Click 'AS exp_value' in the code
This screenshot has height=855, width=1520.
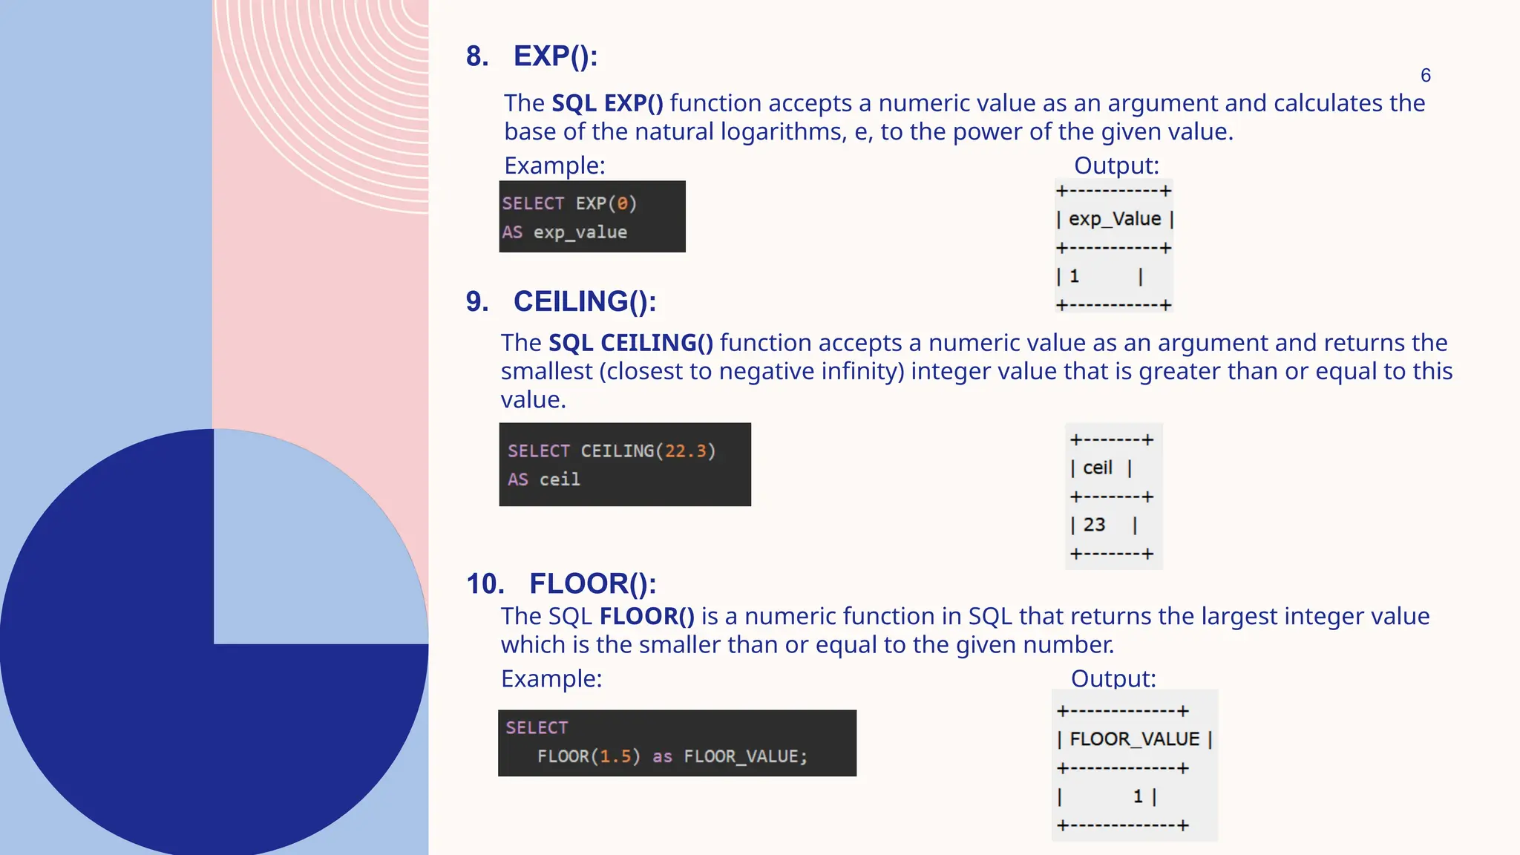click(x=565, y=232)
